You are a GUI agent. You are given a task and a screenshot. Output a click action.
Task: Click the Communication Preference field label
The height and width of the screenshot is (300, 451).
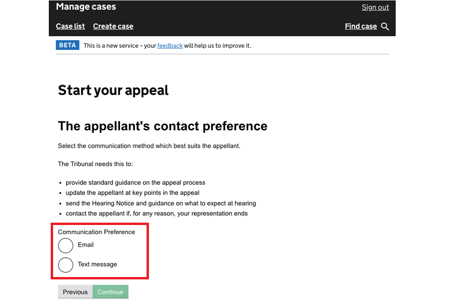(x=96, y=232)
